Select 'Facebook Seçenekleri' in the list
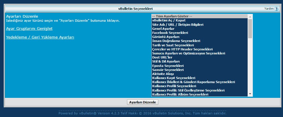283x117 pixels. click(x=200, y=33)
